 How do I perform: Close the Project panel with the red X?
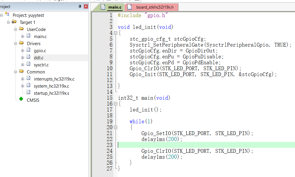coord(86,6)
